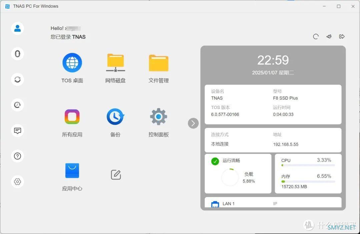Click the LAN 1 label
Viewport: 360px width, 234px height.
pos(228,204)
